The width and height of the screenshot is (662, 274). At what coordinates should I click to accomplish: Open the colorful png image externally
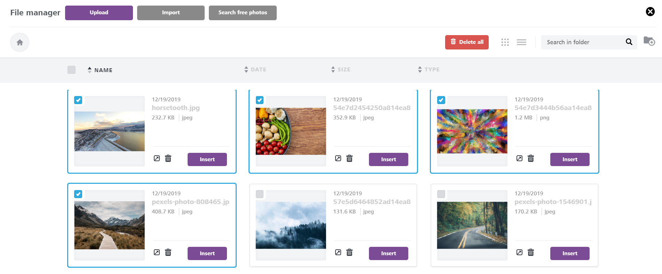[x=519, y=158]
